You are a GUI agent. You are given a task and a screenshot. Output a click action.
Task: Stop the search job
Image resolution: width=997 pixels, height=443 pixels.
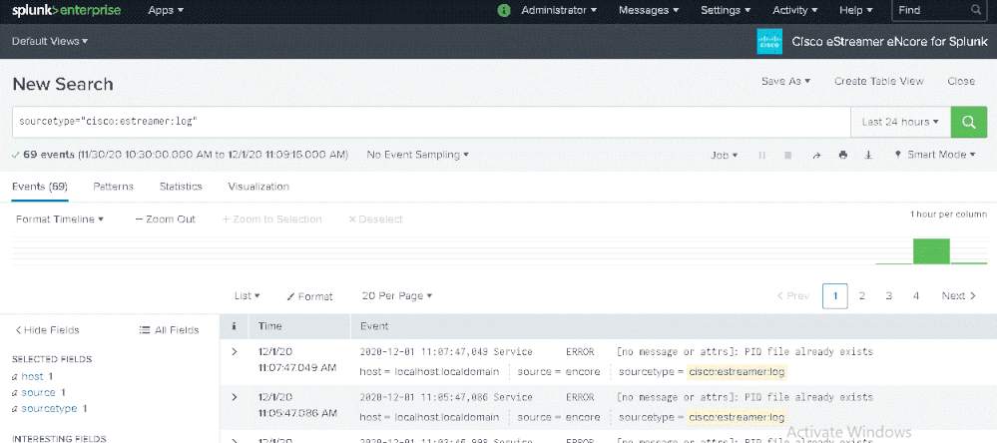(787, 155)
